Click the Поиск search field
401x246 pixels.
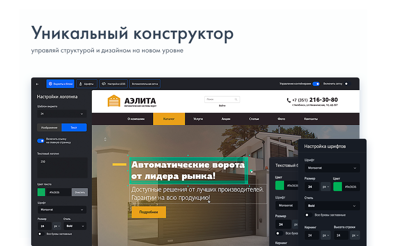[x=222, y=99]
